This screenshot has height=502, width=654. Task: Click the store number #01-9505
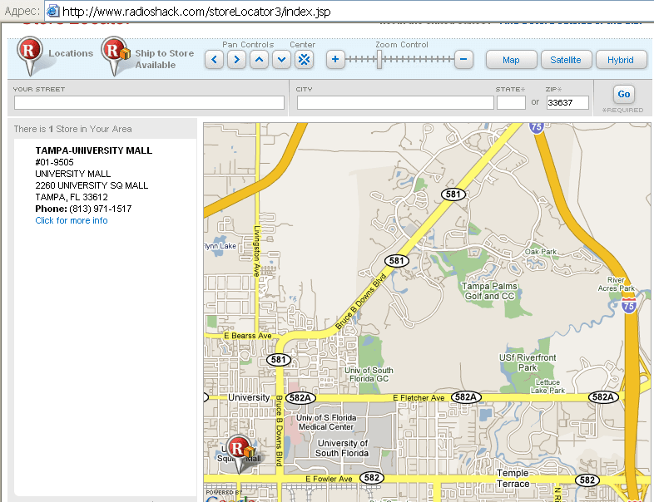pyautogui.click(x=54, y=162)
